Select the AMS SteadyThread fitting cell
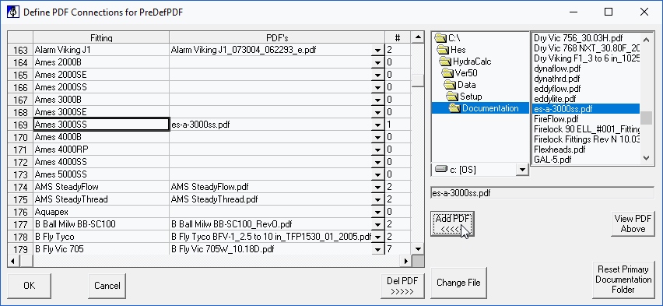The width and height of the screenshot is (663, 306). point(101,199)
